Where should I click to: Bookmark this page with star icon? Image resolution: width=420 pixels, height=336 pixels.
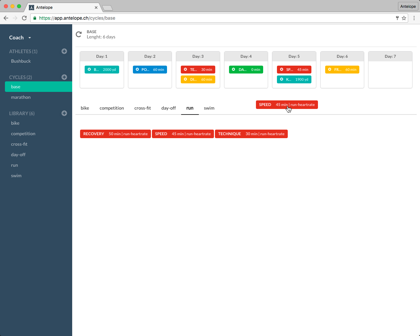(404, 18)
